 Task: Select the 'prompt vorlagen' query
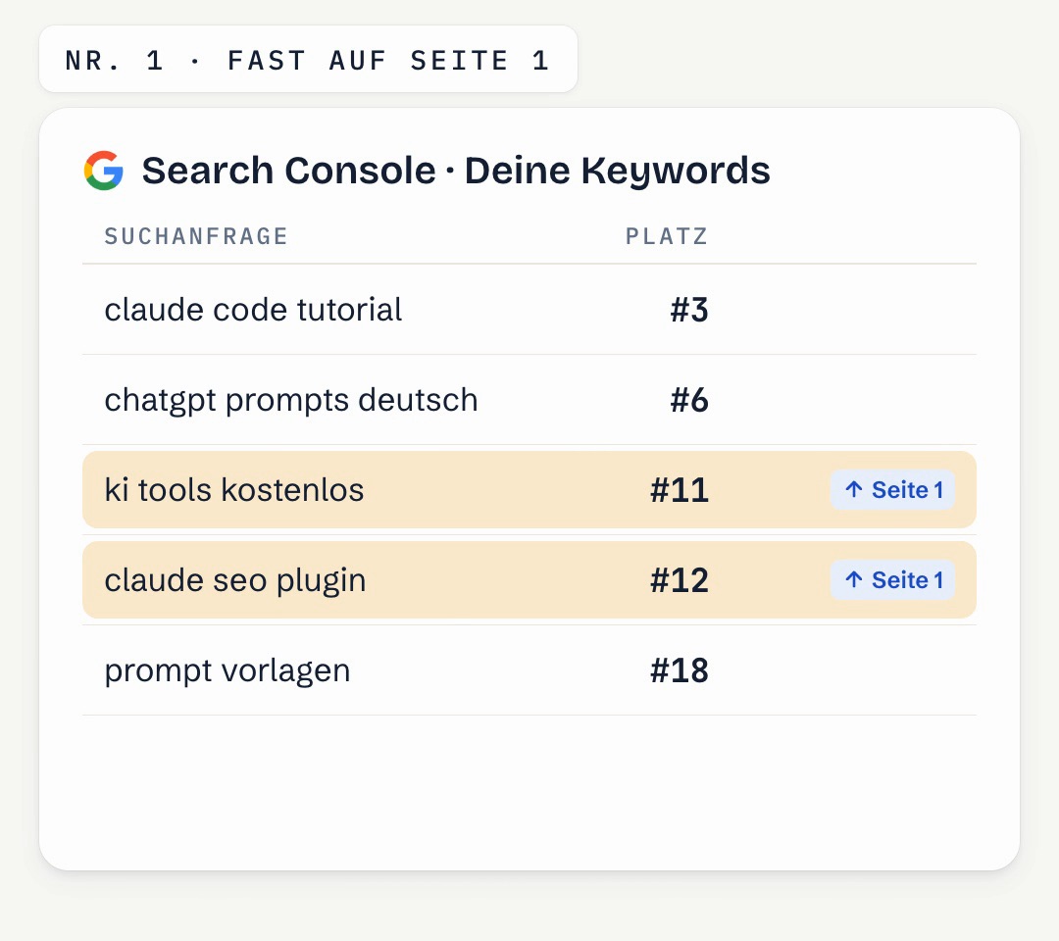227,671
